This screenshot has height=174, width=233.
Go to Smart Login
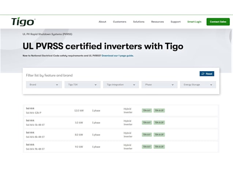194,22
